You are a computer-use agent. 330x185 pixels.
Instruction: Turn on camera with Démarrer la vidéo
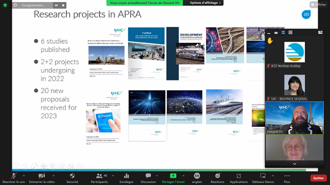coord(43,178)
